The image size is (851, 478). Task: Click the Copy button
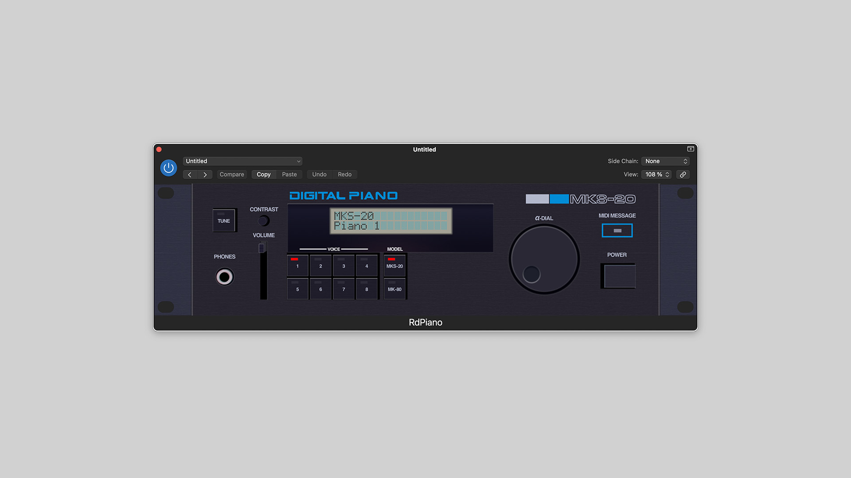(x=264, y=174)
